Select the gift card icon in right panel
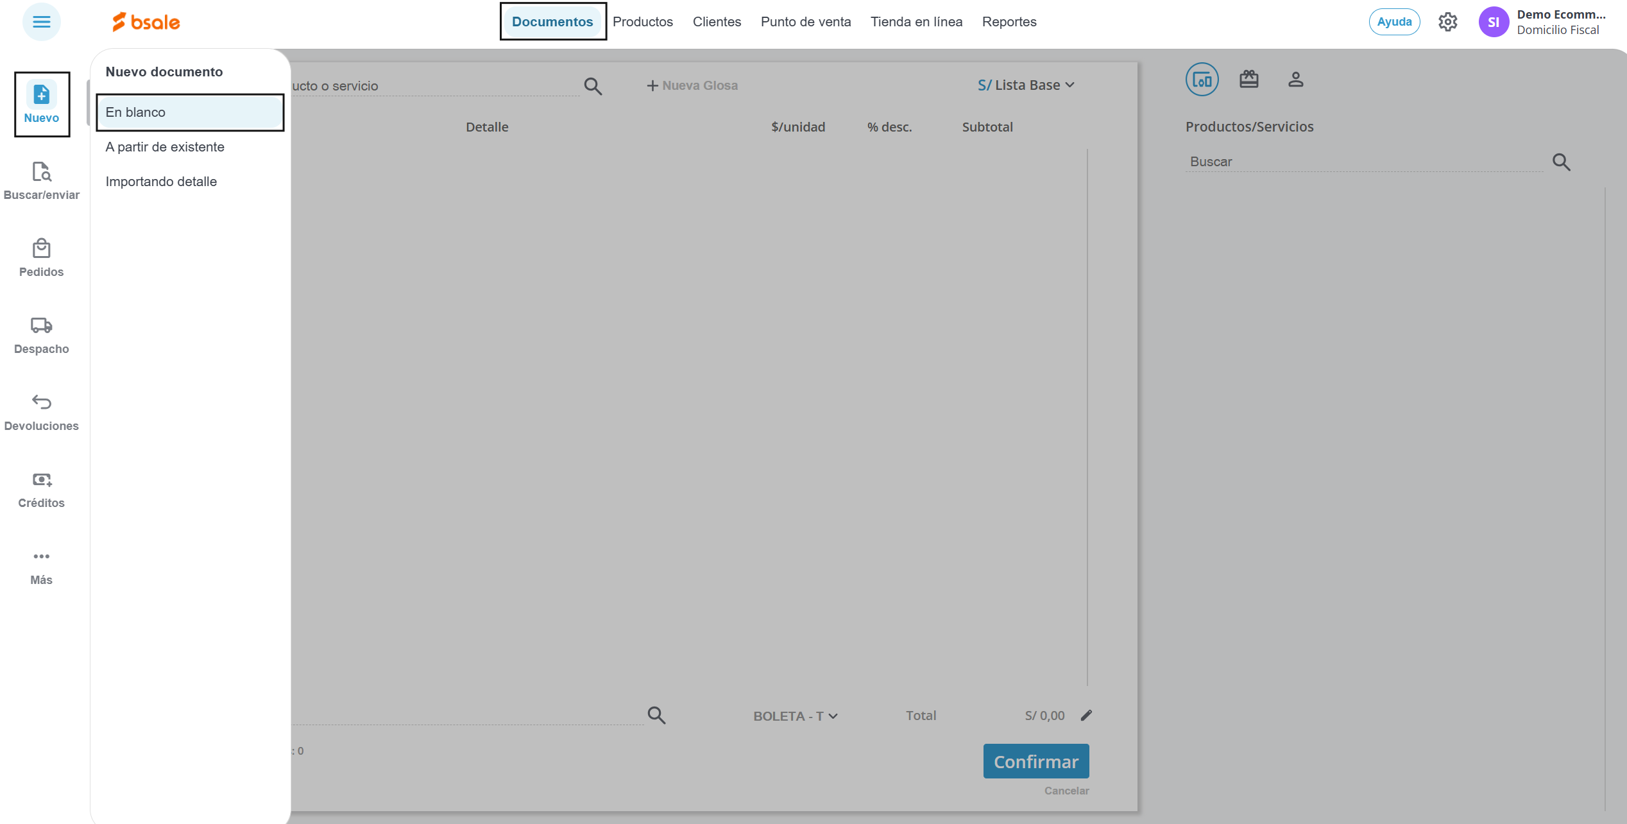The width and height of the screenshot is (1627, 824). 1248,79
